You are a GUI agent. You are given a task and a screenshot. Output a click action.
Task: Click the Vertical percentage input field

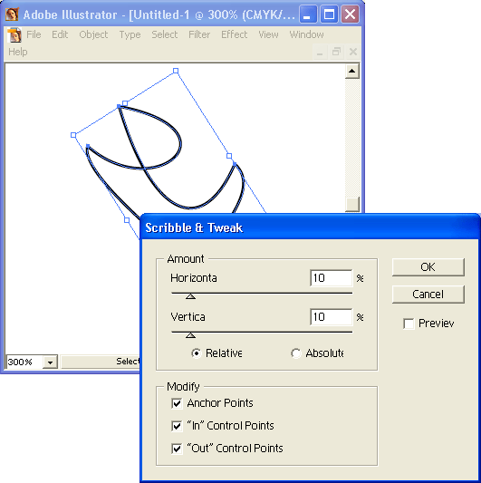click(331, 317)
